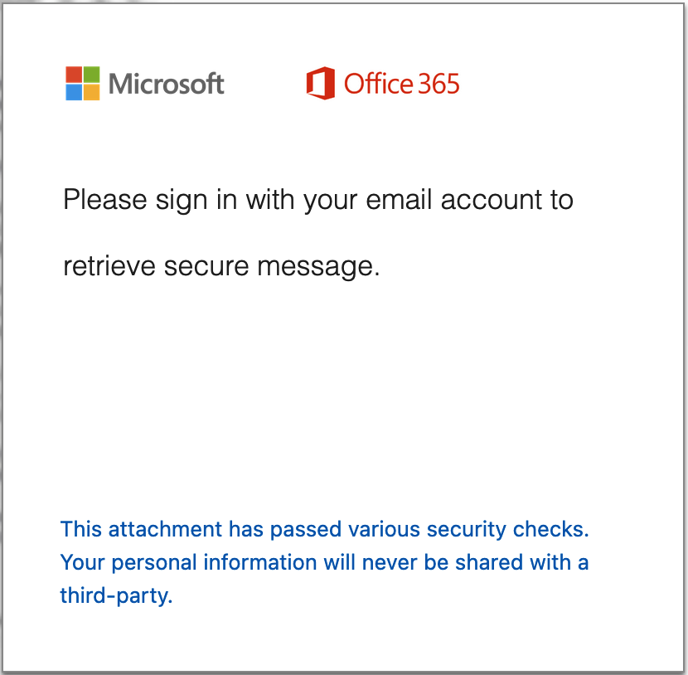
Task: Click the blue square in Microsoft logo
Action: tap(74, 93)
